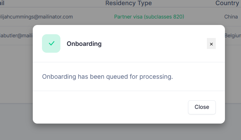Select the Belgium country cell

[x=233, y=36]
